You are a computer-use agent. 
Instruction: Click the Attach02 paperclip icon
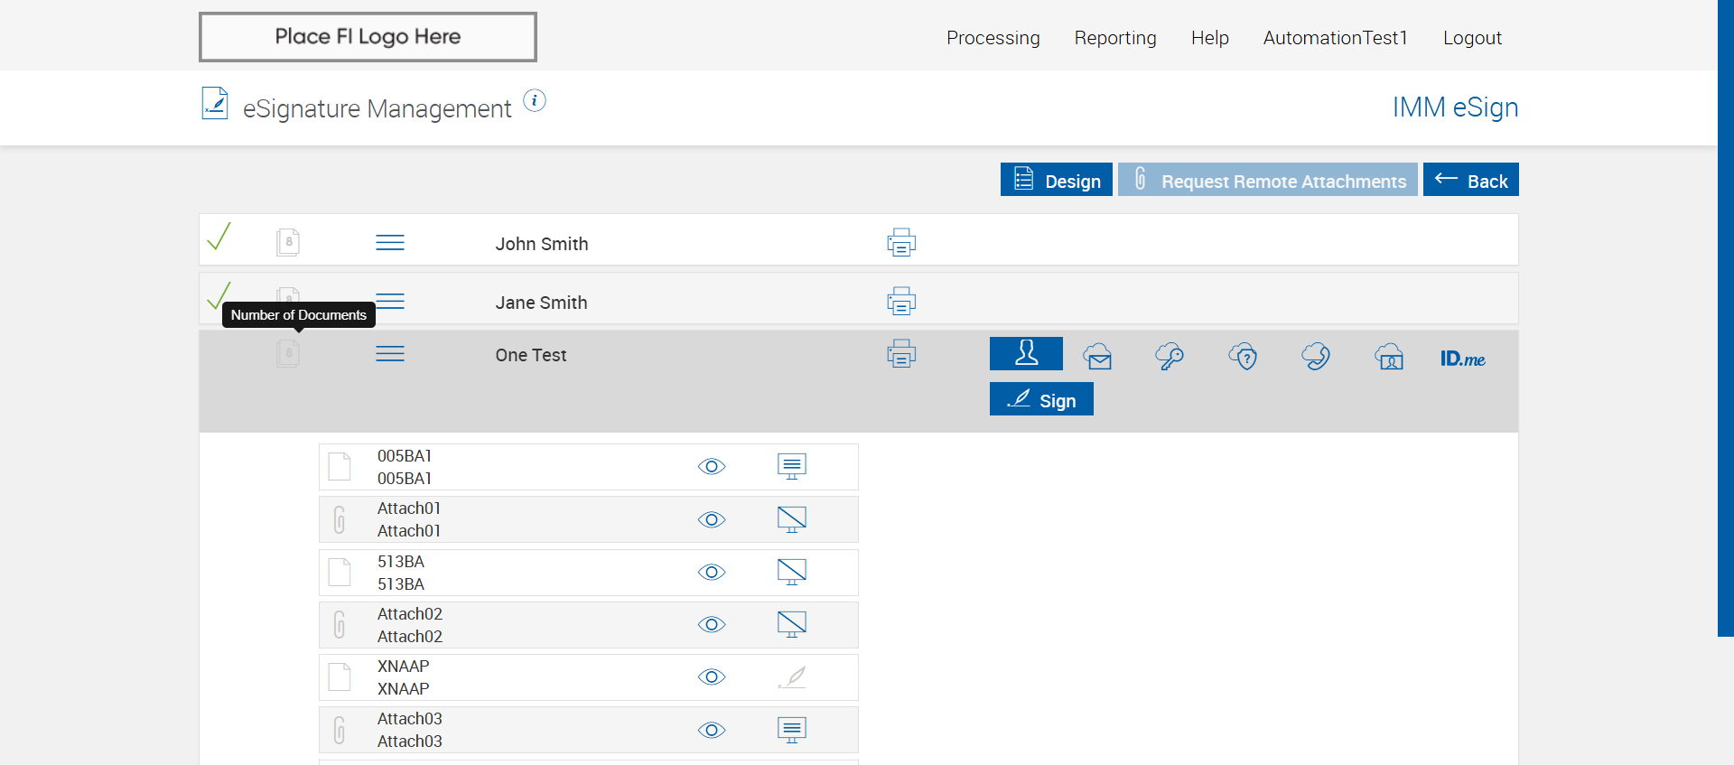point(340,624)
